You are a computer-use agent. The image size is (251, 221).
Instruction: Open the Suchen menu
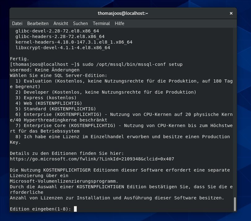[x=80, y=23]
